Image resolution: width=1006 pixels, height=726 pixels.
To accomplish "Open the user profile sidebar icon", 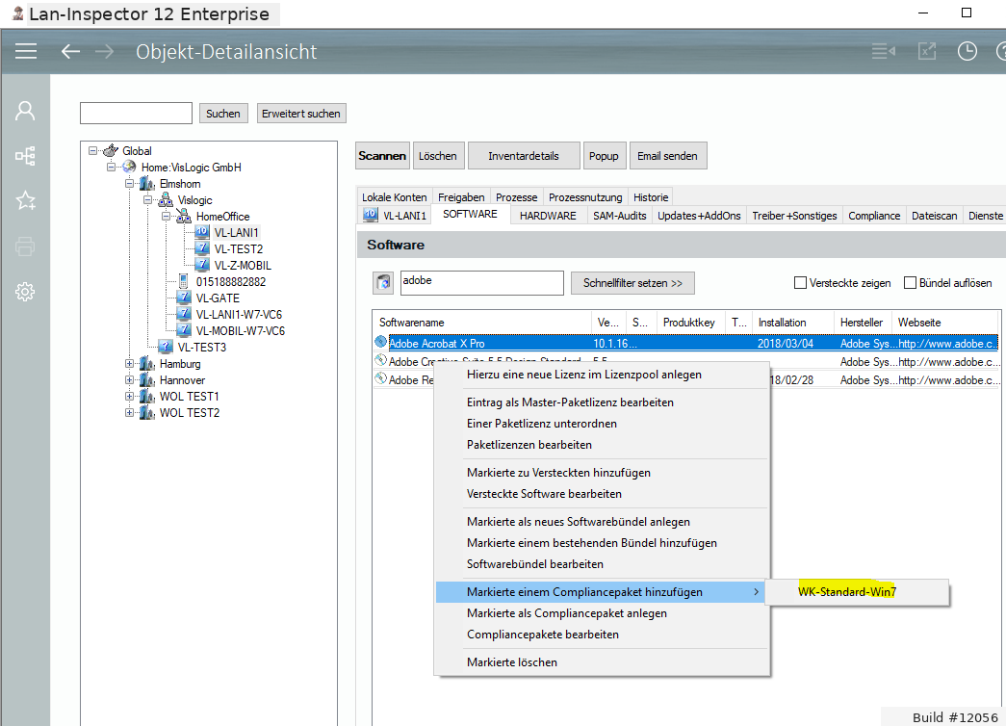I will pos(25,111).
